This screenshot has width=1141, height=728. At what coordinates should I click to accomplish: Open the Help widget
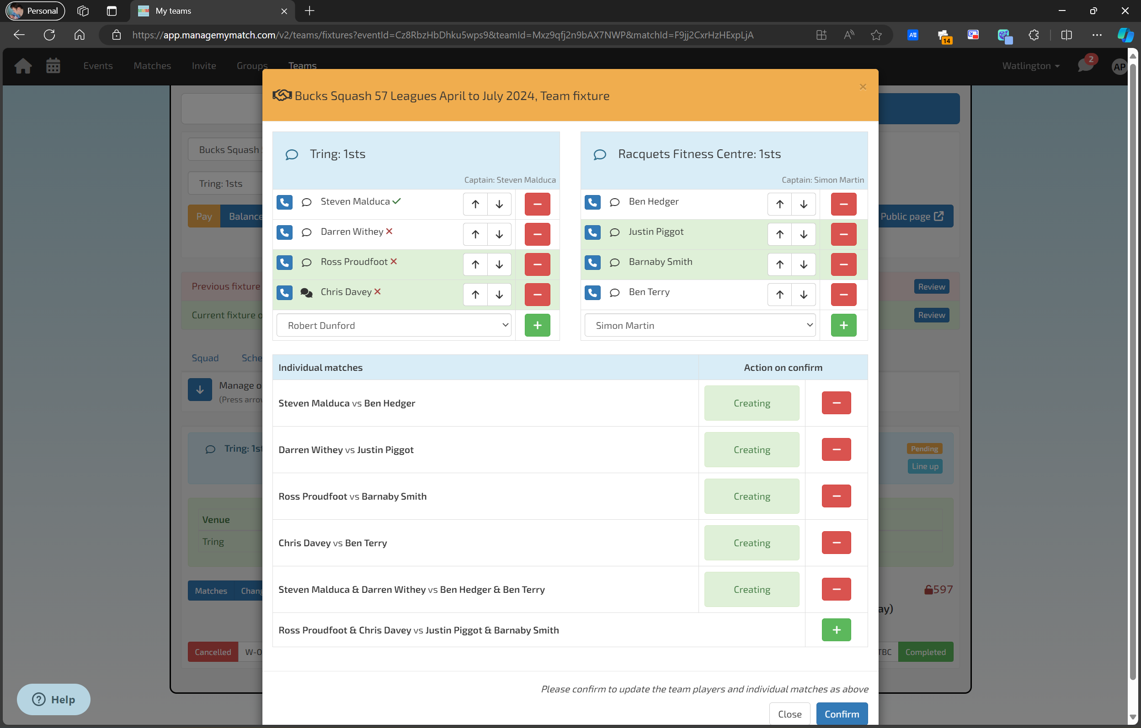click(53, 699)
